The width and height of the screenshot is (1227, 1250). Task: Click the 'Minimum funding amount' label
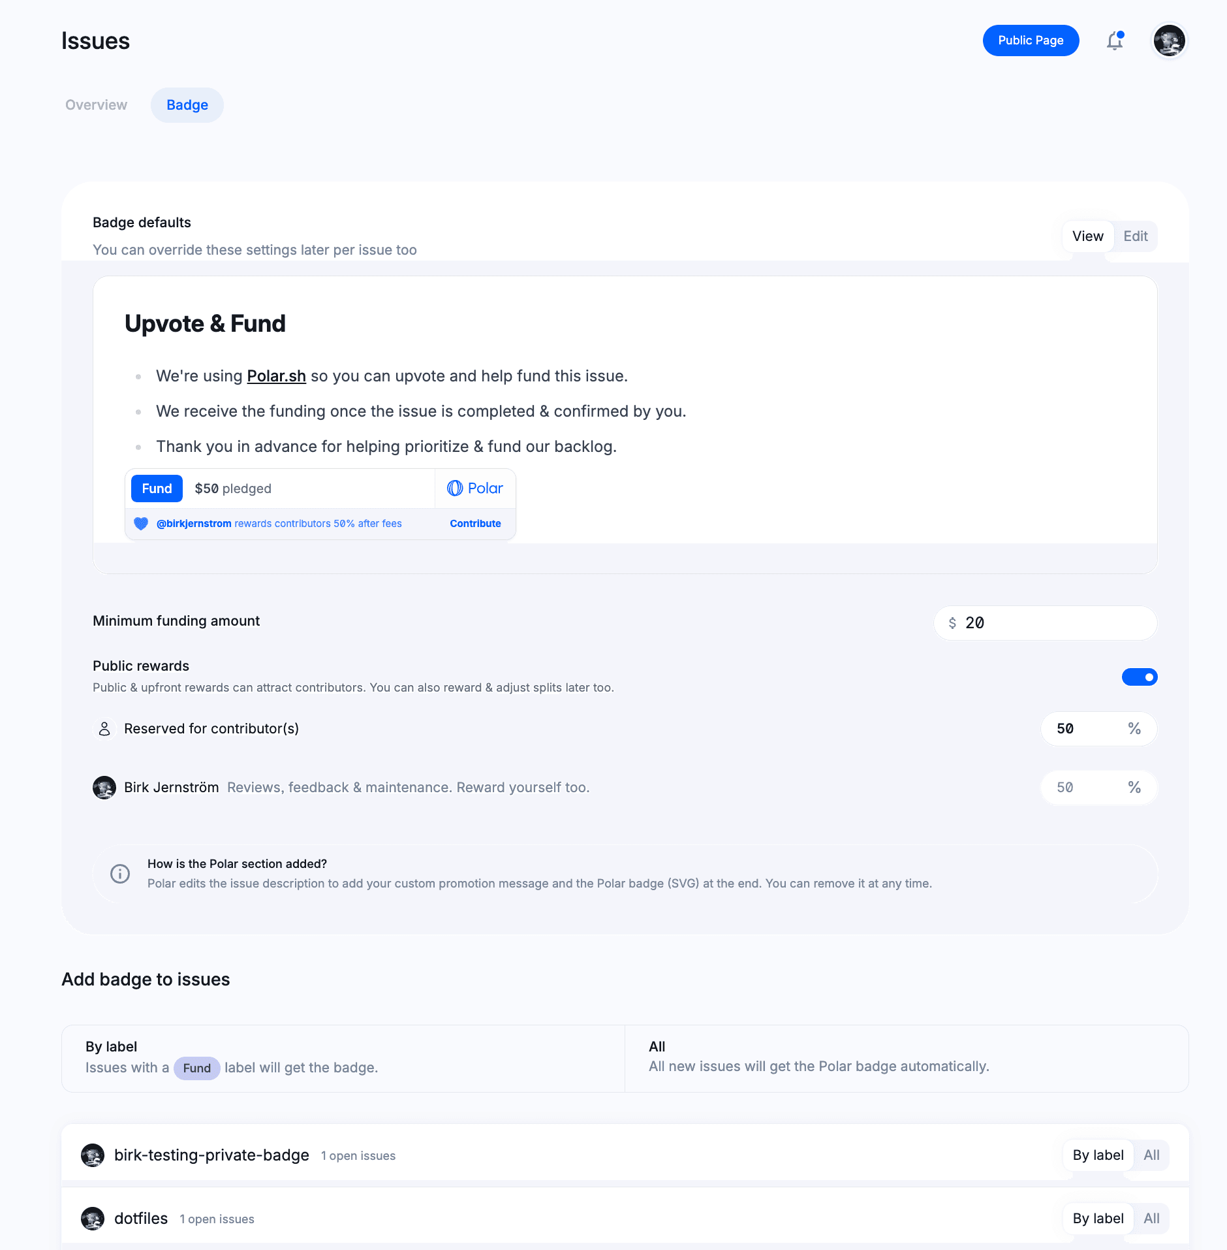(176, 621)
